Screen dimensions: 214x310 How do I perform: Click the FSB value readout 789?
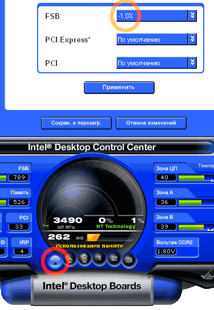(x=19, y=178)
